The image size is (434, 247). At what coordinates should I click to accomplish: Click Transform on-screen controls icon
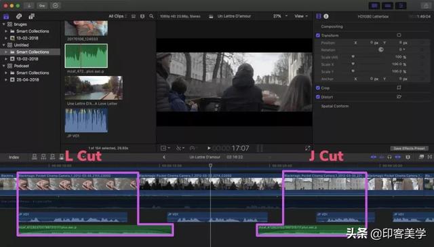point(399,35)
